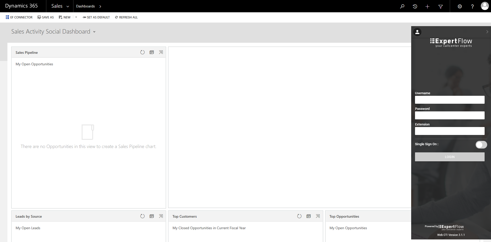The width and height of the screenshot is (491, 242).
Task: Open Help with the question mark icon
Action: [x=473, y=6]
